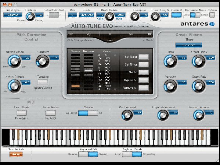The height and width of the screenshot is (165, 220).
Task: Click the Onset Delay knob
Action: coord(199,62)
